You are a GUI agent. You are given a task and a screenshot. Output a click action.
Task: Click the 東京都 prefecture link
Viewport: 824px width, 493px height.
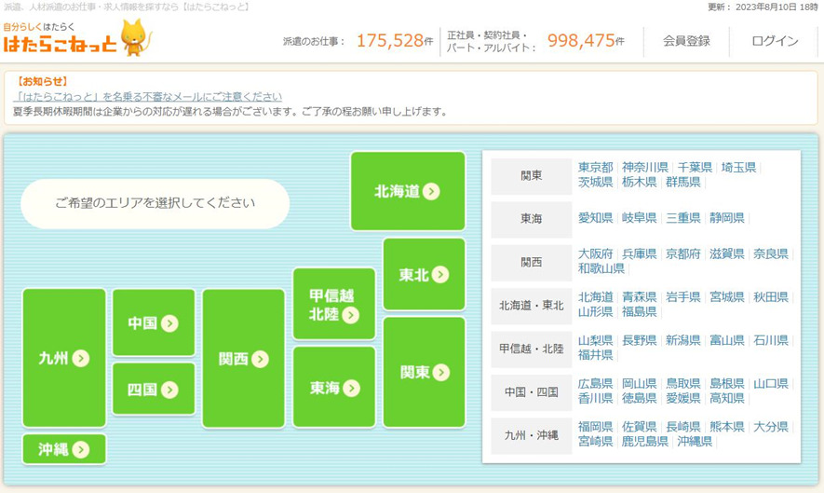[595, 168]
